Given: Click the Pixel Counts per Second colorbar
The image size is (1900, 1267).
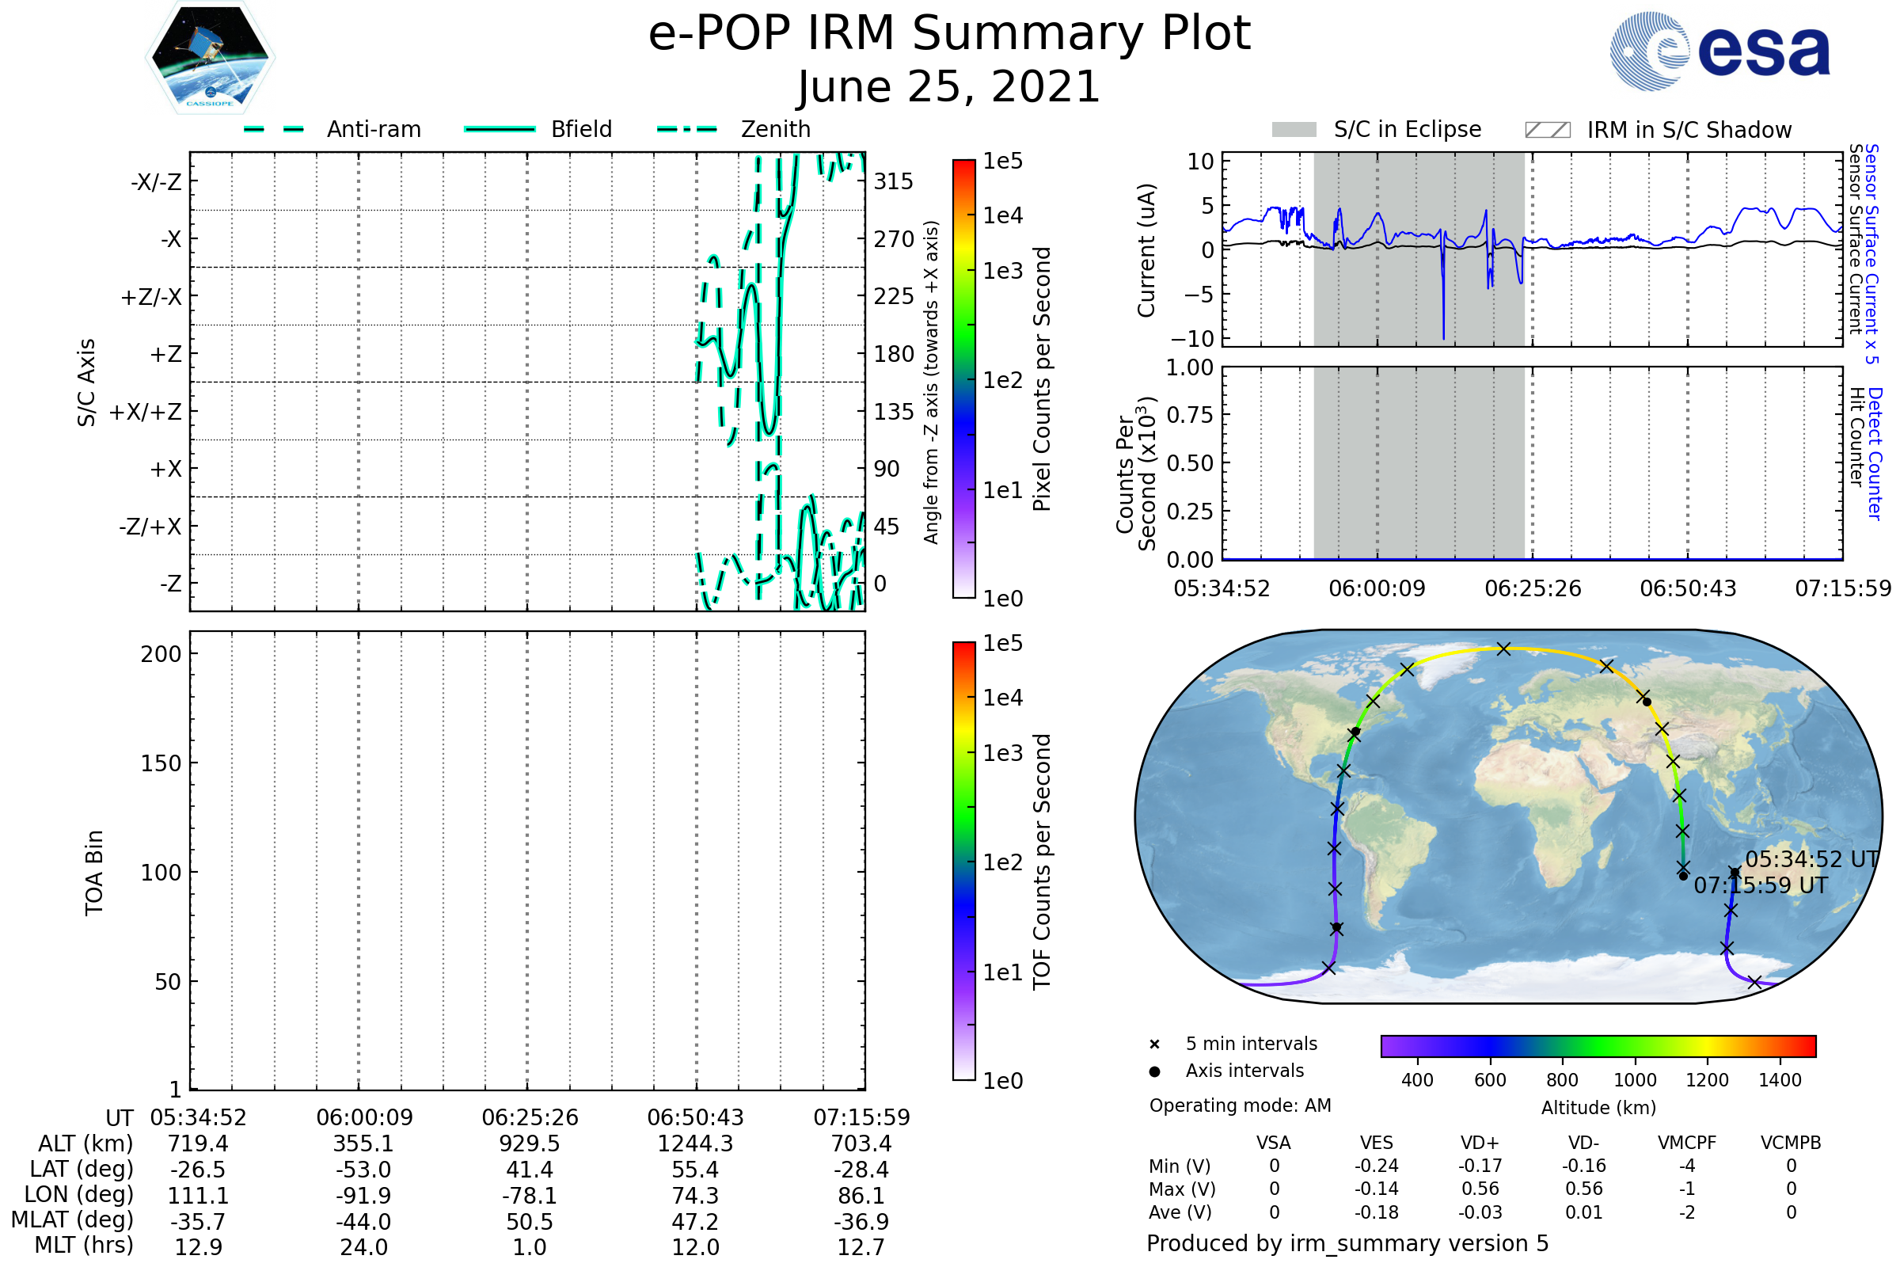Looking at the screenshot, I should pos(963,379).
